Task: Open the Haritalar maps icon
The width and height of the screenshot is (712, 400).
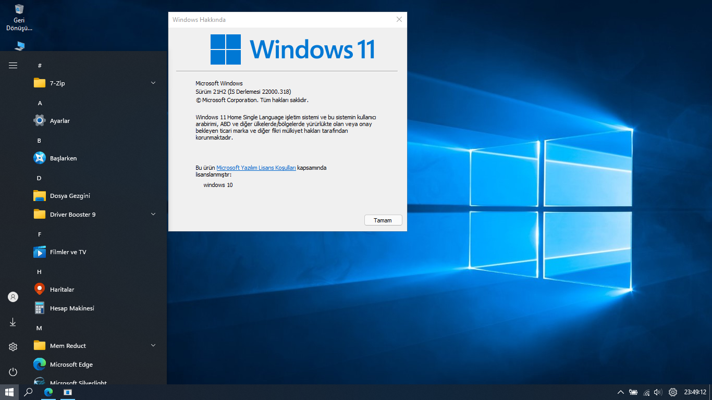Action: pos(40,289)
